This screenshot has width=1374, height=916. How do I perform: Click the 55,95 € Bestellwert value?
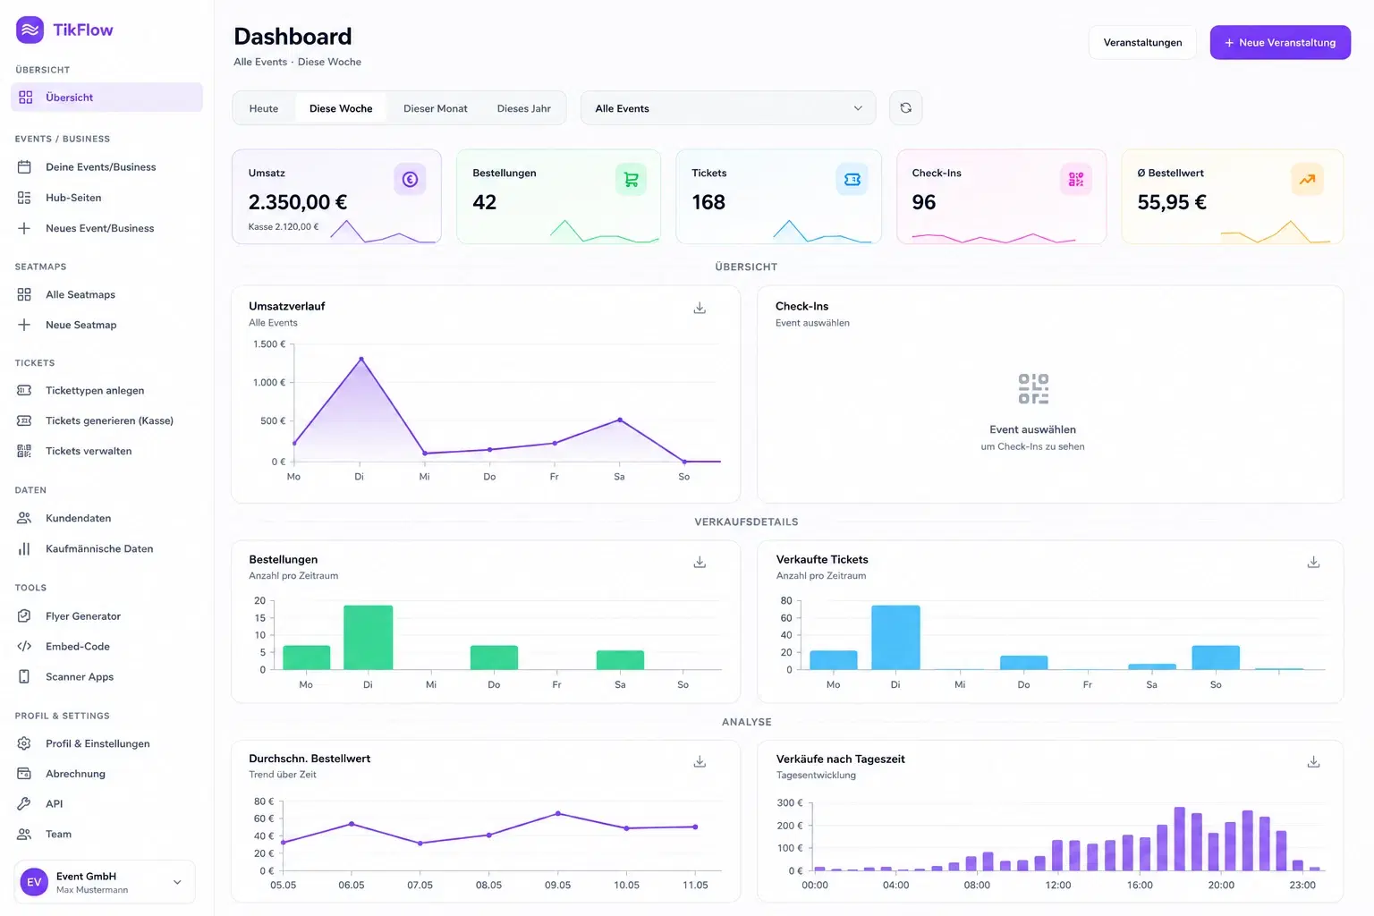[1172, 202]
